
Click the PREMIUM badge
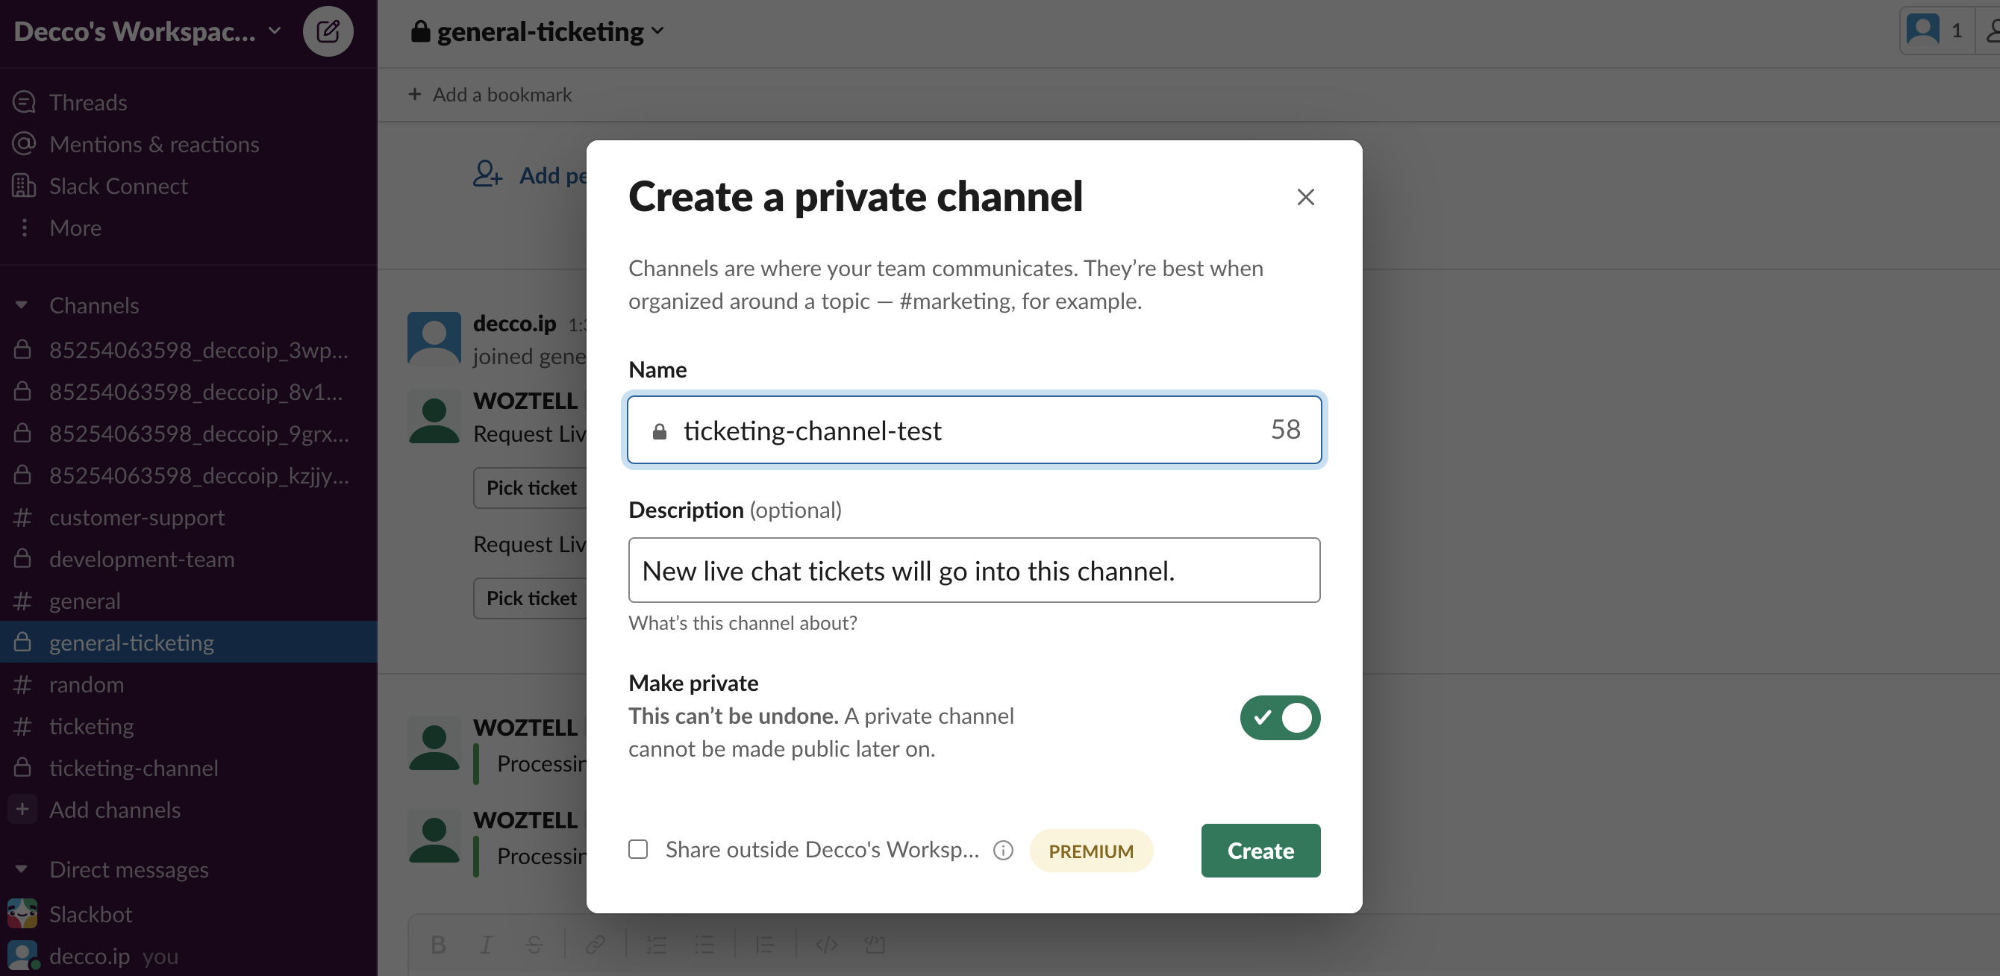[x=1090, y=851]
